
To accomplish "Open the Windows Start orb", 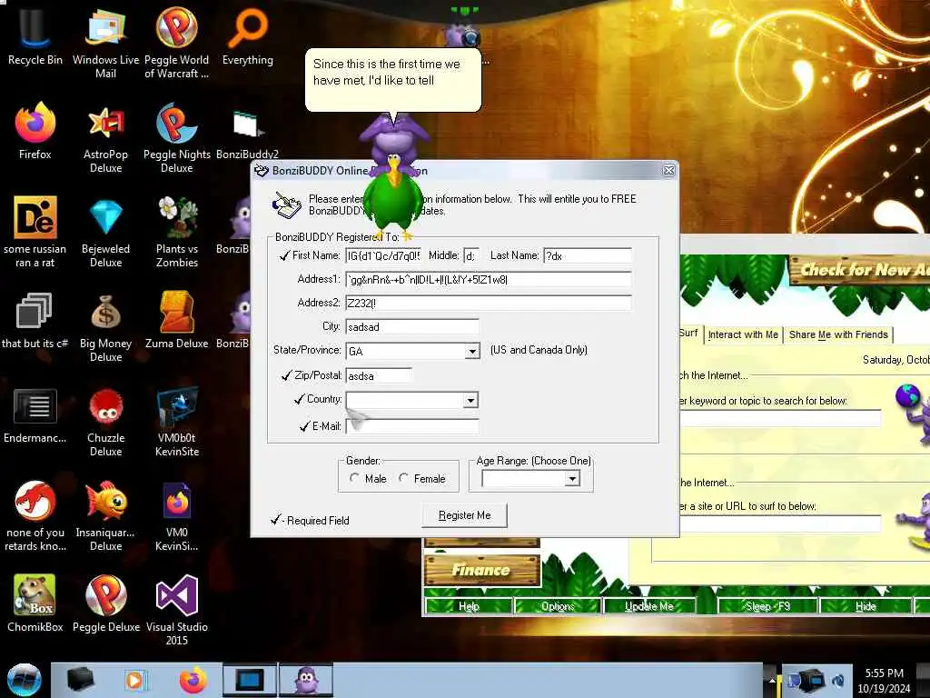I will (x=25, y=680).
